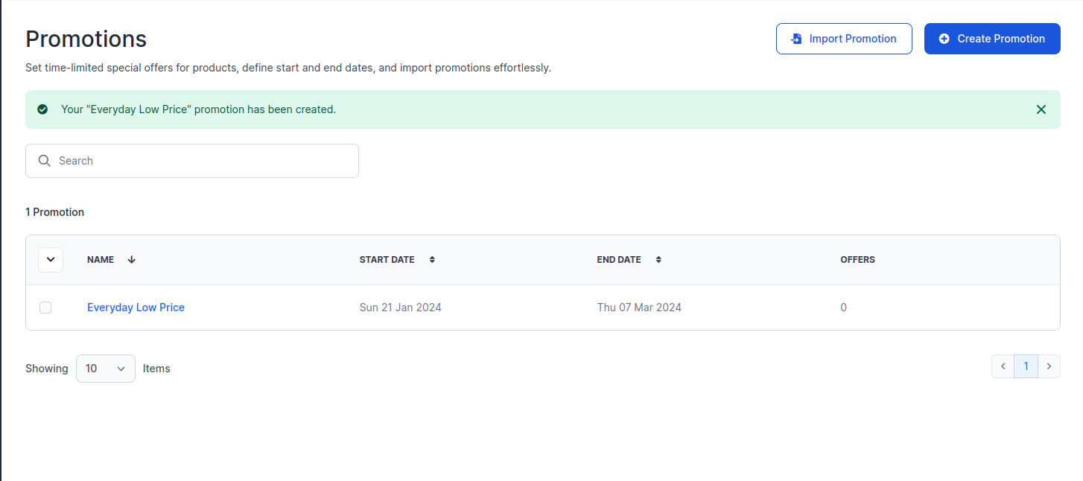Click the Import Promotion button
The image size is (1083, 481).
(844, 39)
